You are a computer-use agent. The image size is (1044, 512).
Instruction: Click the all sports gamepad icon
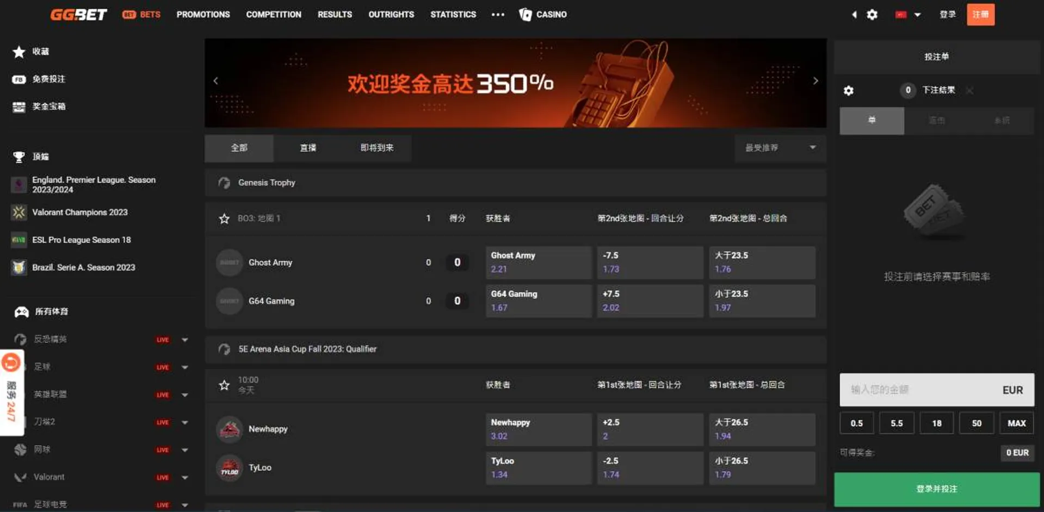point(21,312)
